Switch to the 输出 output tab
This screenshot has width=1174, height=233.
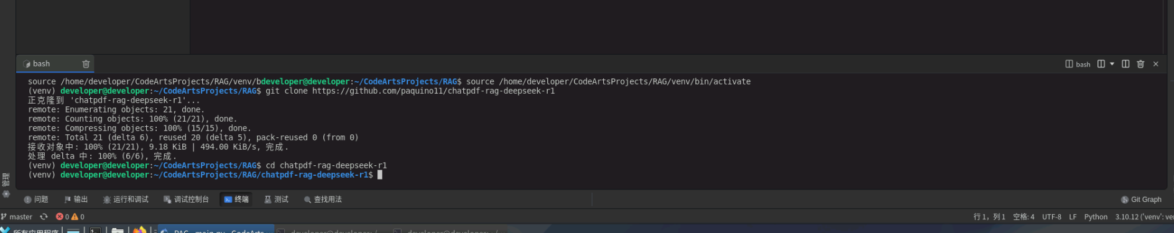tap(76, 199)
